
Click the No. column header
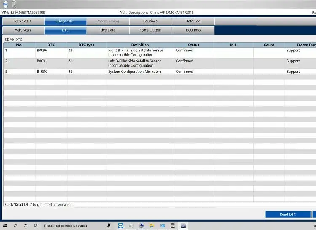coord(19,45)
